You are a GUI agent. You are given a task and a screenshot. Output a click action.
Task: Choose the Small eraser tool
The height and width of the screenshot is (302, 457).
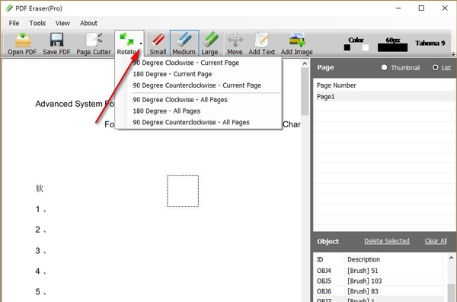click(x=158, y=43)
